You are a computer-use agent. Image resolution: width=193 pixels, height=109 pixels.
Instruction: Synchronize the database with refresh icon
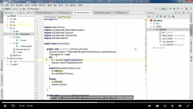coord(157,17)
